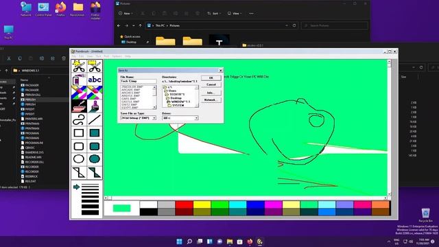Select the Users folder in Directories list

(172, 91)
